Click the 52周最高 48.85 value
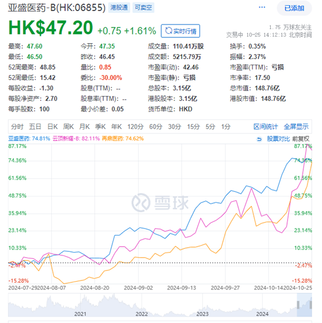This screenshot has width=322, height=323. point(48,67)
